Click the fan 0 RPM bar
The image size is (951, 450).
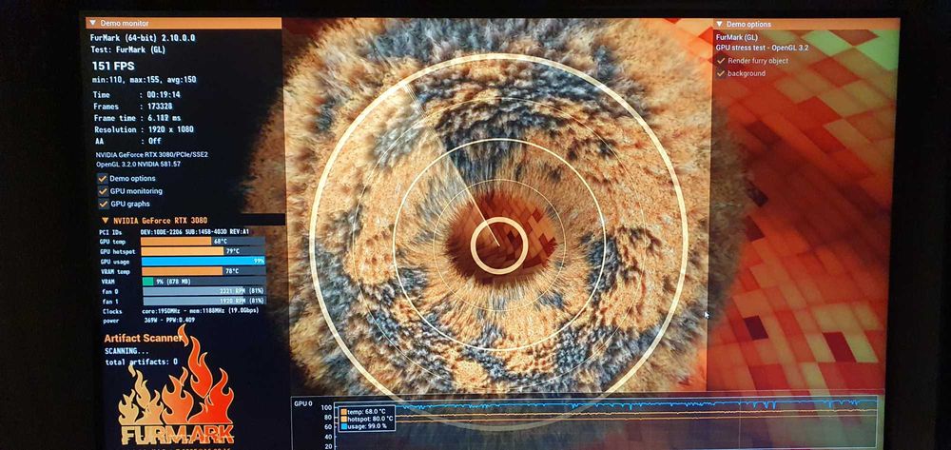point(204,291)
